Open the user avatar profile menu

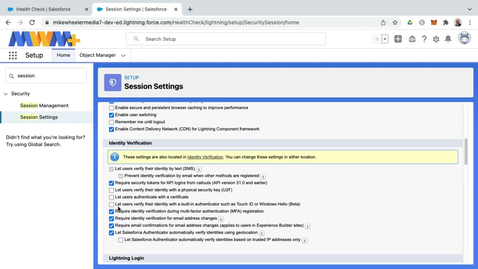464,38
